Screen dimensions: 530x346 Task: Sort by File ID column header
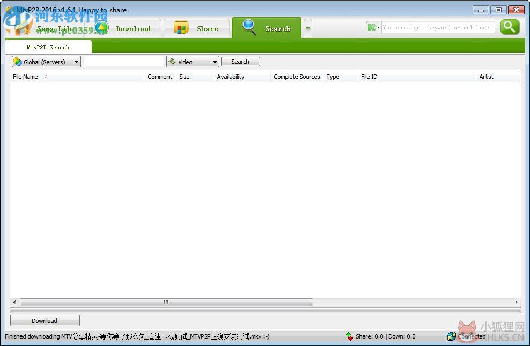coord(417,77)
